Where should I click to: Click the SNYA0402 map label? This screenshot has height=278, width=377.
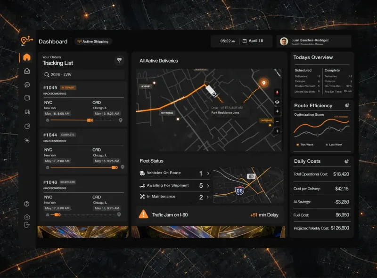167,113
